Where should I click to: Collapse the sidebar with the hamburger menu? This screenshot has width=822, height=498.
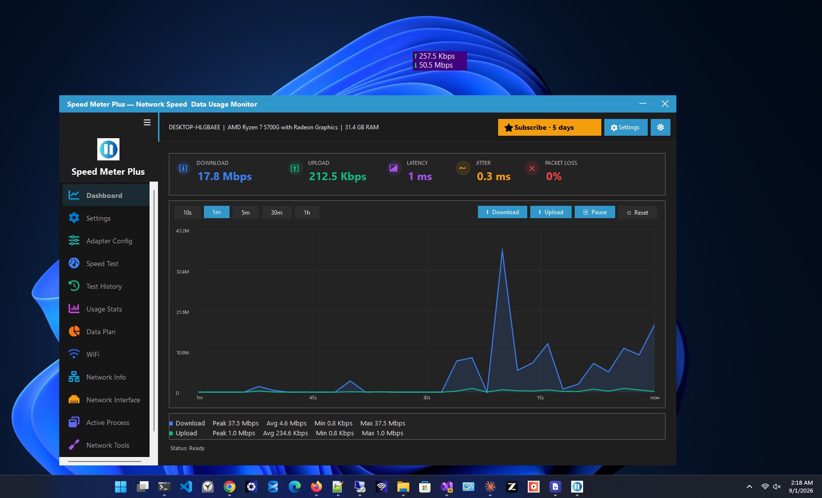[147, 122]
